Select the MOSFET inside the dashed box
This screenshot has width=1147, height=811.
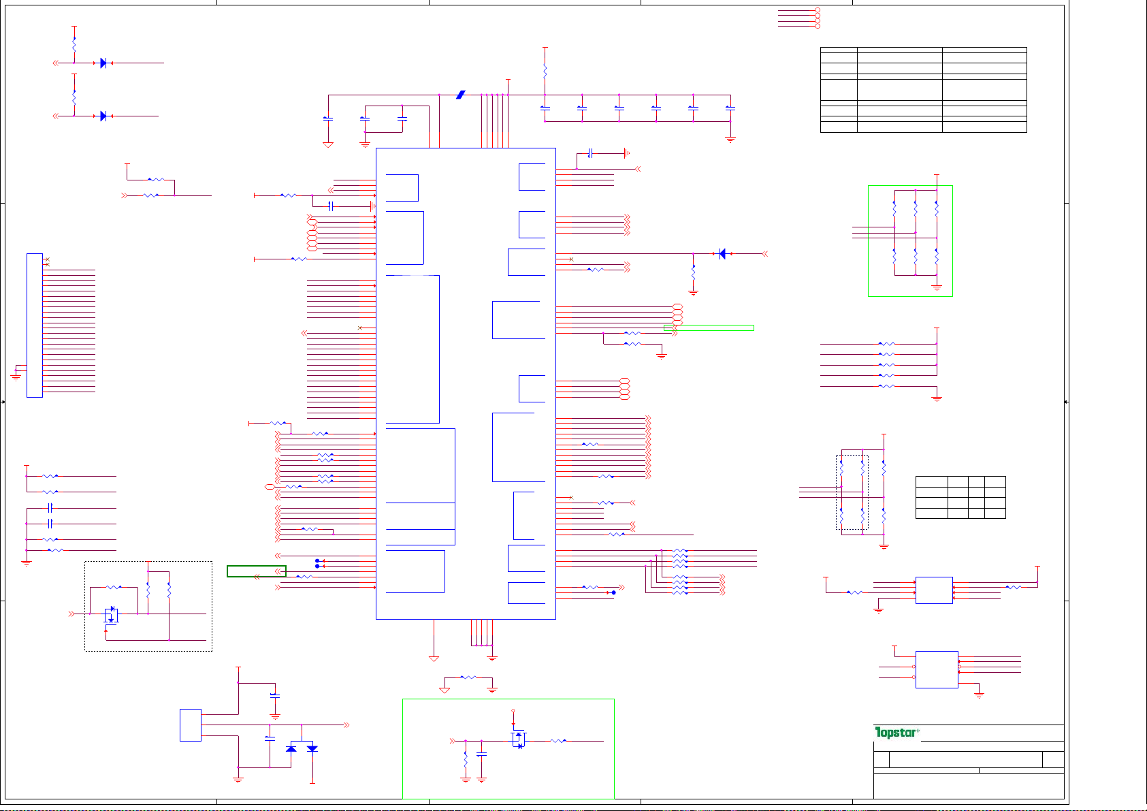tap(111, 615)
